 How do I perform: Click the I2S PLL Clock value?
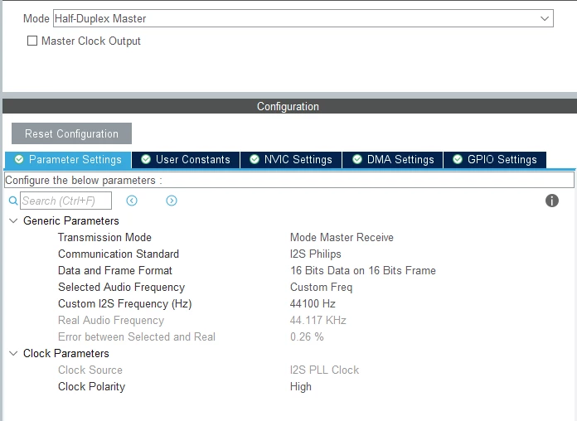(x=325, y=370)
